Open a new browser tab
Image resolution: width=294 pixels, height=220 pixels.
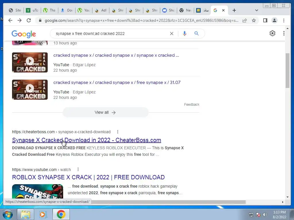point(234,10)
